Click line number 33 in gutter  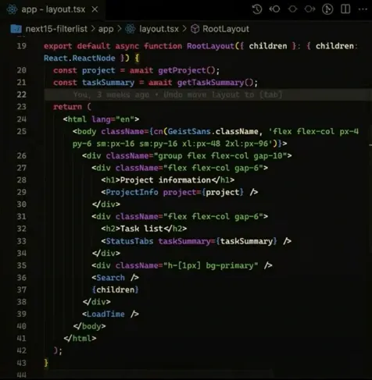[21, 241]
